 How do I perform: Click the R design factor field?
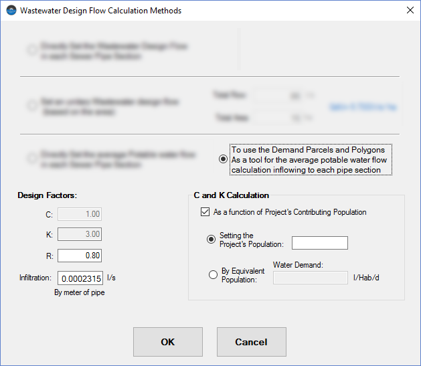pyautogui.click(x=80, y=255)
